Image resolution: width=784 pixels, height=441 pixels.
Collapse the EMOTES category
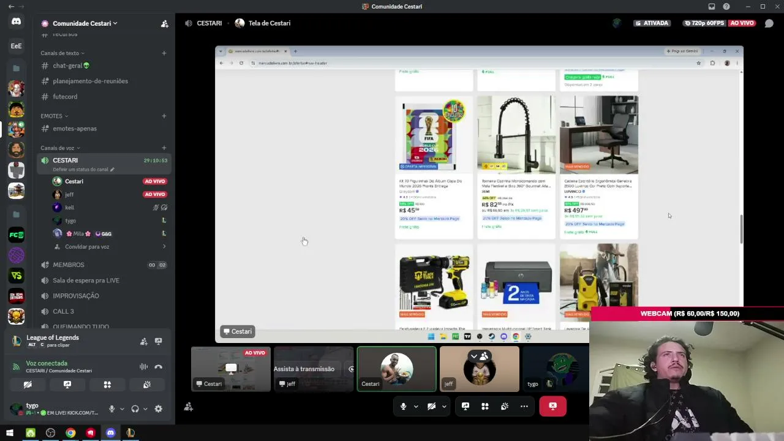coord(55,116)
